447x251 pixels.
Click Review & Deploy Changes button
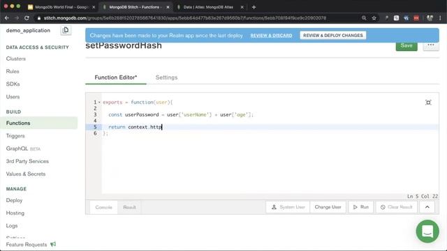pyautogui.click(x=333, y=36)
